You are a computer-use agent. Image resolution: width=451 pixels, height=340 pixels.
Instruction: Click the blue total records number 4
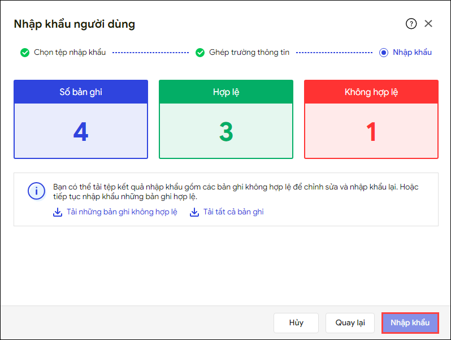point(81,131)
